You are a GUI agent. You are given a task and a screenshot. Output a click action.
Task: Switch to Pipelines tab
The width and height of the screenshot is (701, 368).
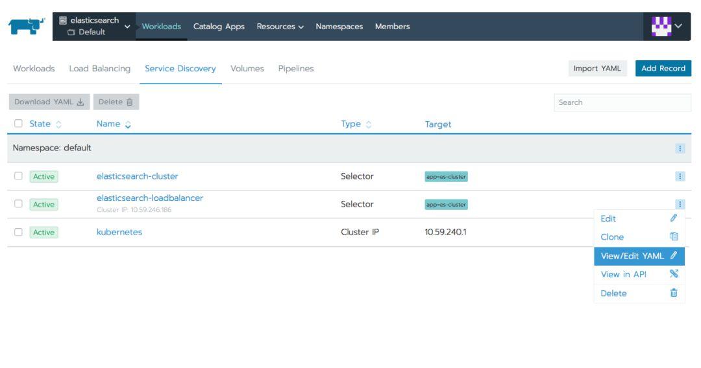tap(296, 69)
